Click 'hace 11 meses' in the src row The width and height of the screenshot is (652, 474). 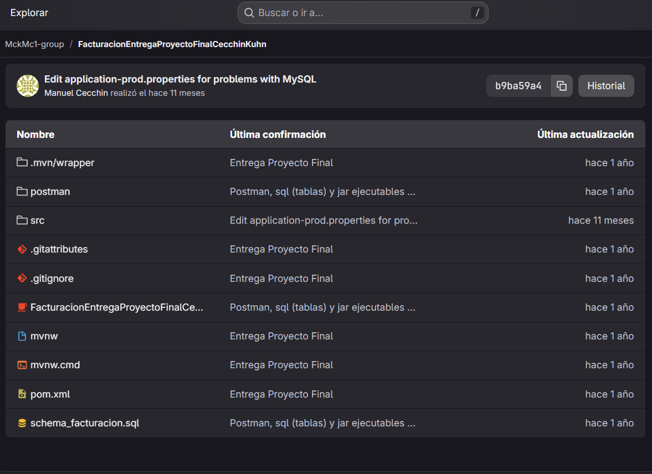tap(601, 220)
